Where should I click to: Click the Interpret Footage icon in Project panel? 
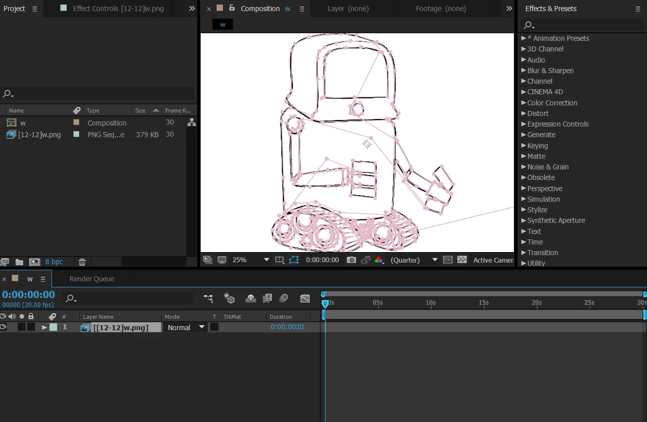pos(5,262)
